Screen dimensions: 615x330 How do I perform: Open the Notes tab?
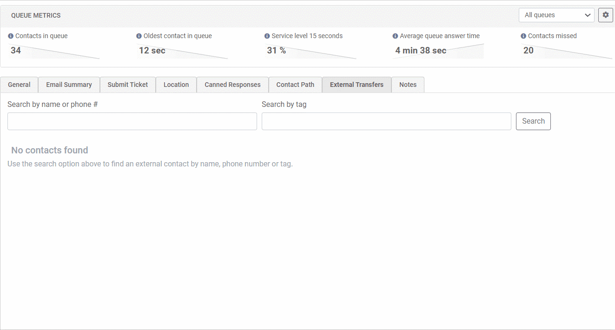pyautogui.click(x=408, y=85)
